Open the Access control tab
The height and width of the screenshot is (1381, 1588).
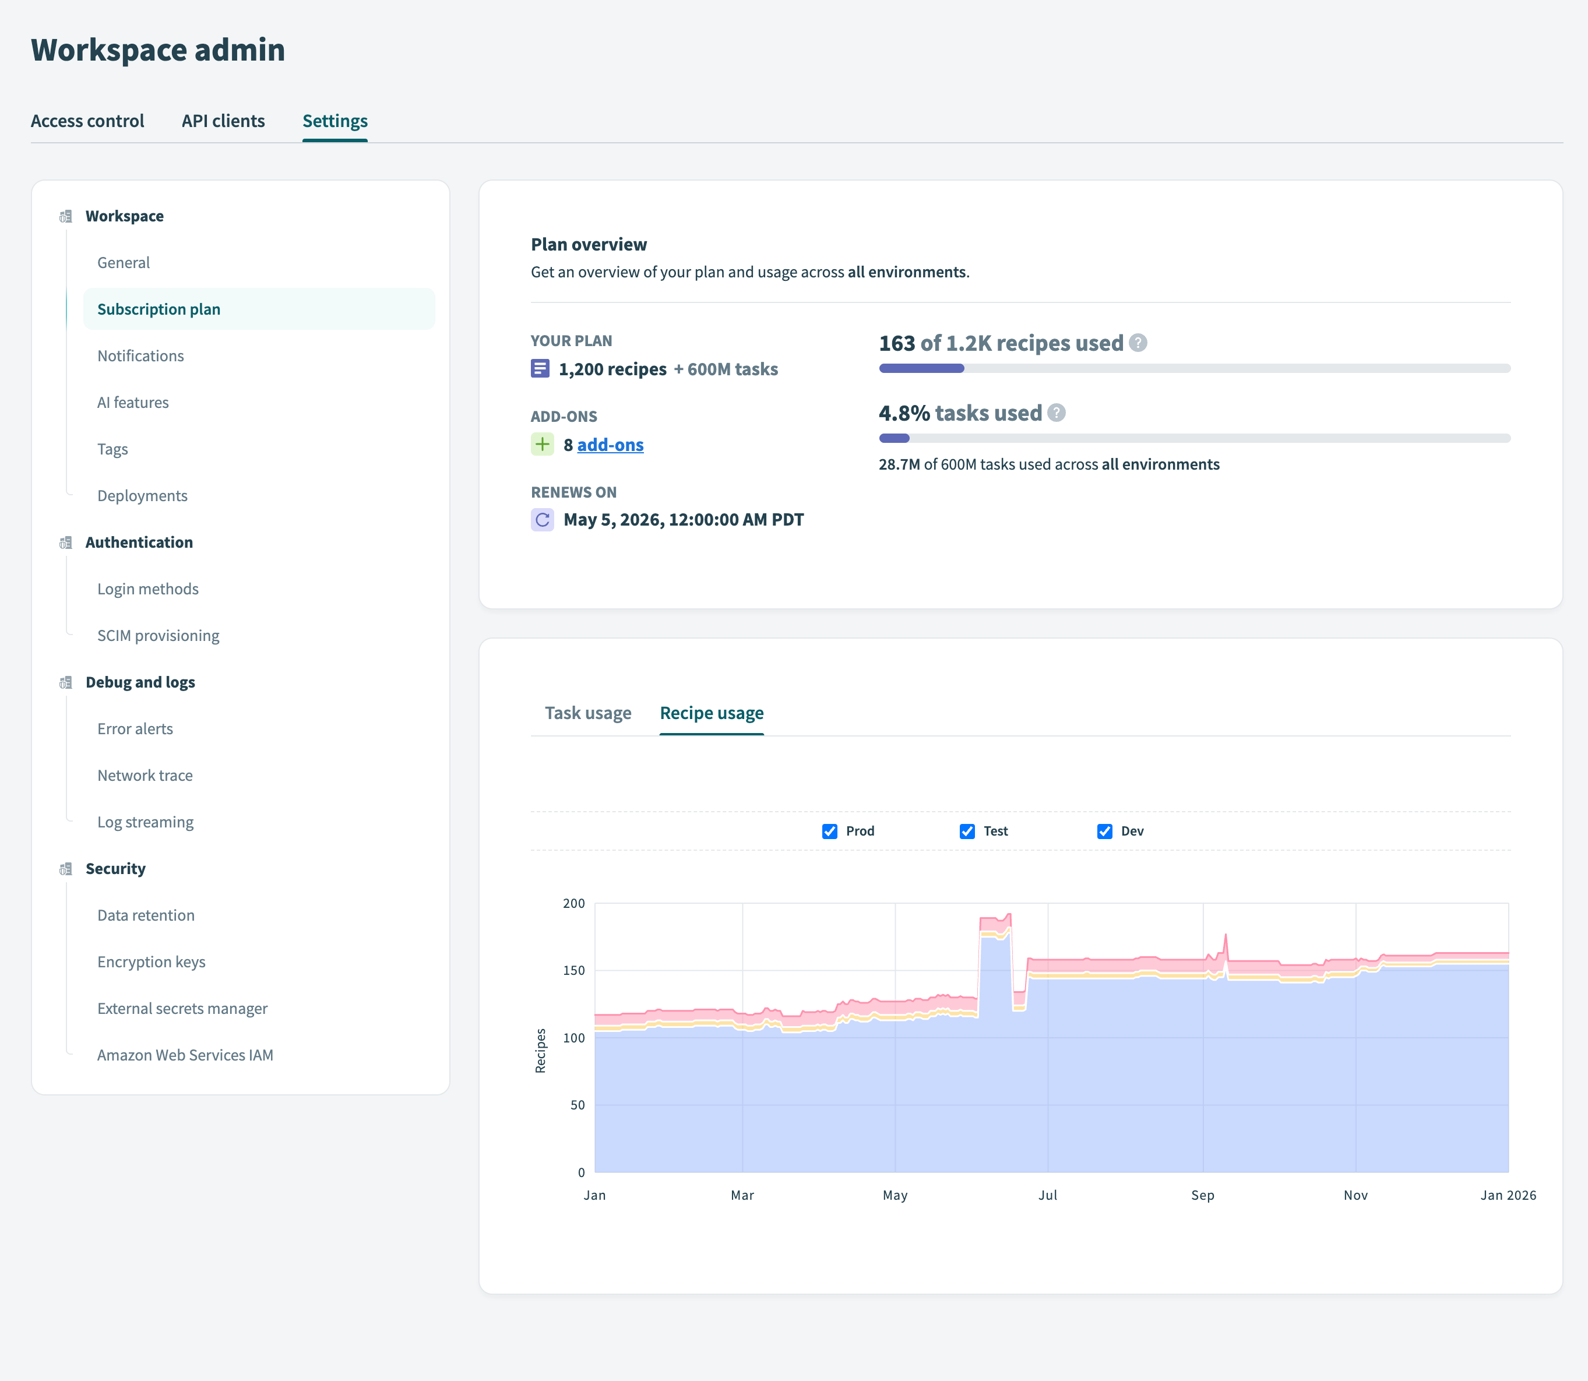87,121
